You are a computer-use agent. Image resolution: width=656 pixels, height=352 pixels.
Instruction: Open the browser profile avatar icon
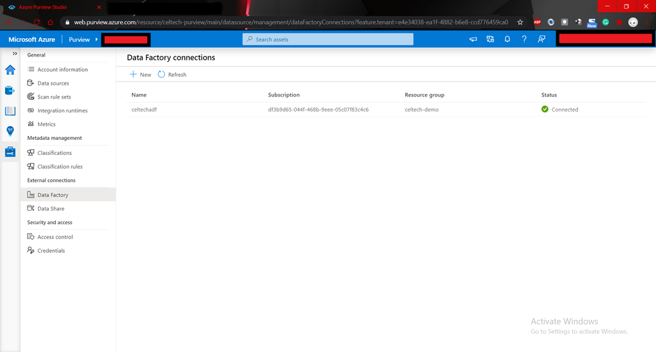click(633, 22)
